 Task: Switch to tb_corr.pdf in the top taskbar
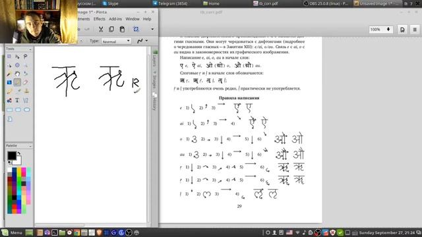(x=265, y=3)
